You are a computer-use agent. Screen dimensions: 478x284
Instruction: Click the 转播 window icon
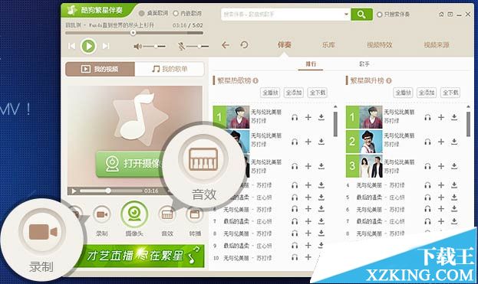point(194,214)
